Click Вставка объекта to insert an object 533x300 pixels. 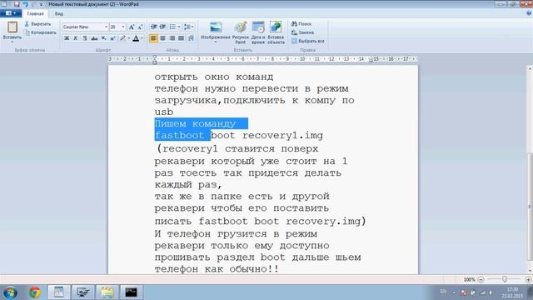[276, 32]
